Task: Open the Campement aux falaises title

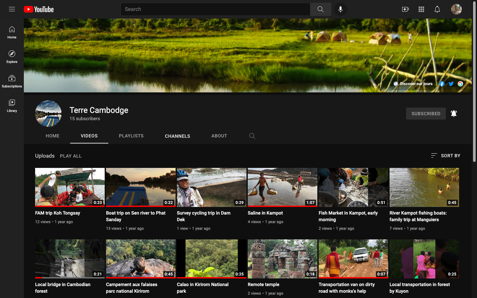Action: [132, 288]
